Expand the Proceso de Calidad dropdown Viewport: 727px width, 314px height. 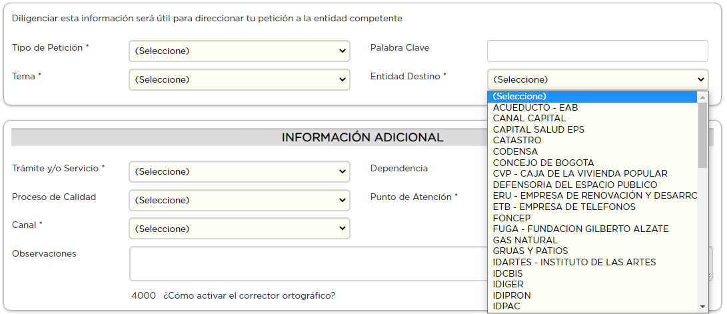coord(239,200)
